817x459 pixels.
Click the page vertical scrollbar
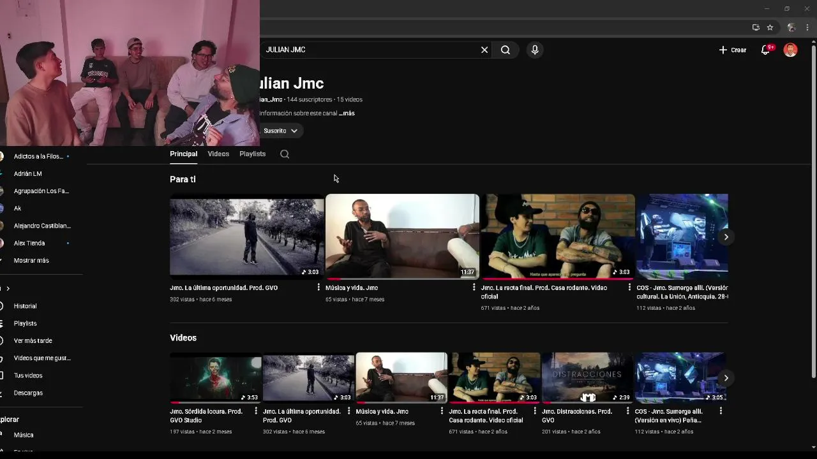coord(813,210)
